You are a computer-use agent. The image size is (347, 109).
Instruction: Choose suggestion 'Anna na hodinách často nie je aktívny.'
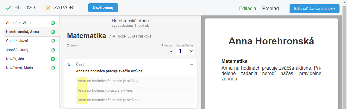[x=136, y=81]
